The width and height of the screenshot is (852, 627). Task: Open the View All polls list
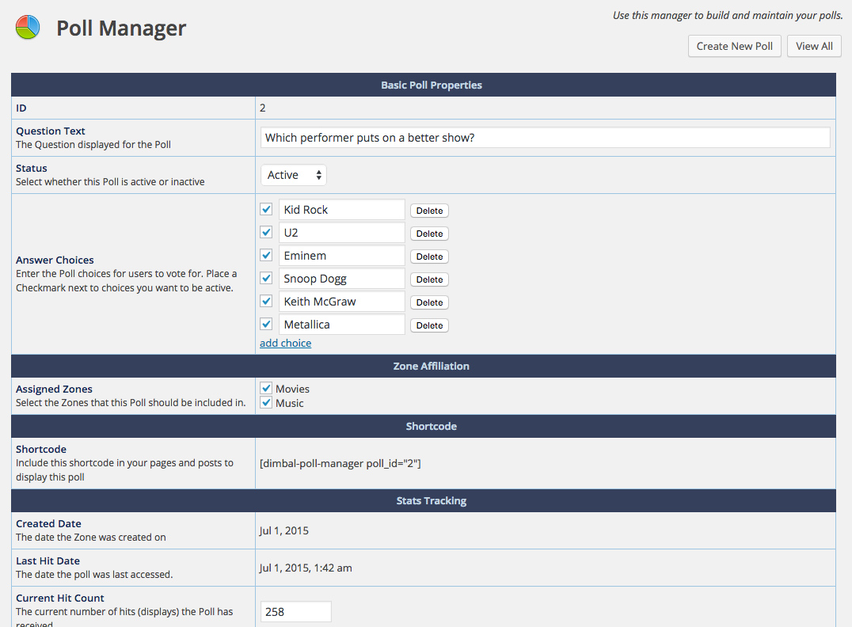coord(814,46)
